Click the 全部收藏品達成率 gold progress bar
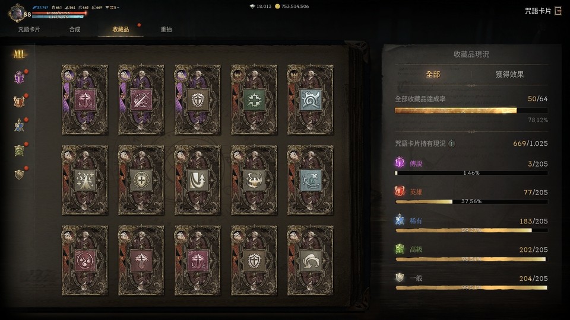This screenshot has width=570, height=320. coord(471,110)
